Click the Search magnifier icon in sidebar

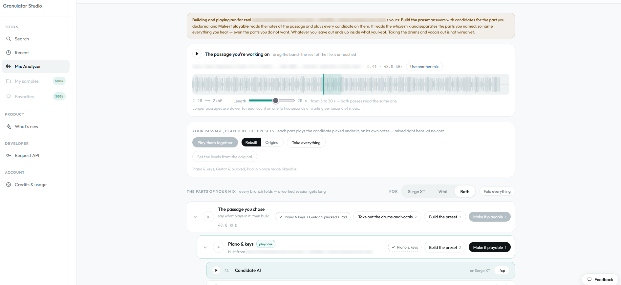(9, 39)
